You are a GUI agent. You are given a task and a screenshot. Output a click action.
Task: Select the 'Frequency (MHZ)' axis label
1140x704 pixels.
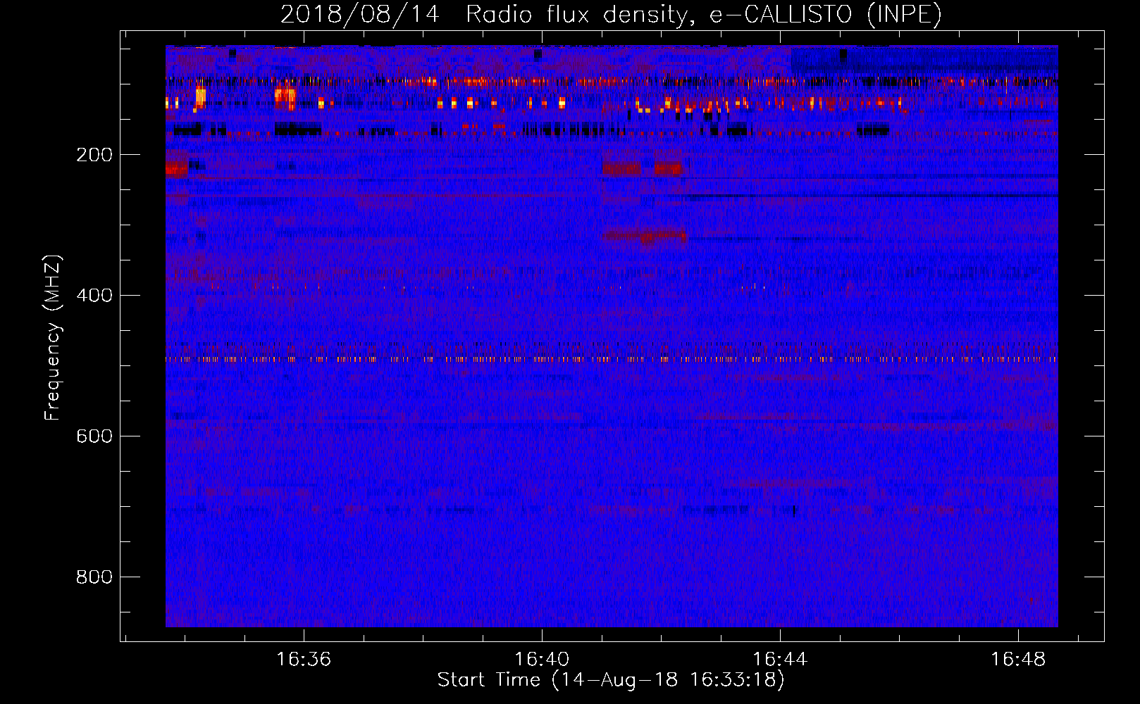53,338
